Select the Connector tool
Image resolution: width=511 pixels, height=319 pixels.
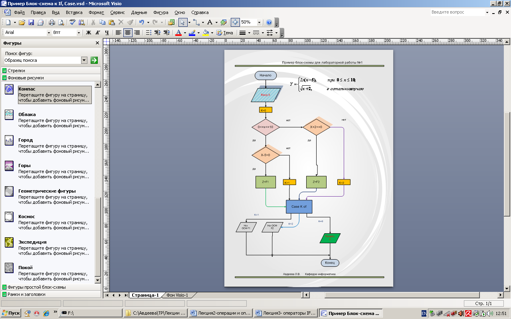[x=196, y=23]
